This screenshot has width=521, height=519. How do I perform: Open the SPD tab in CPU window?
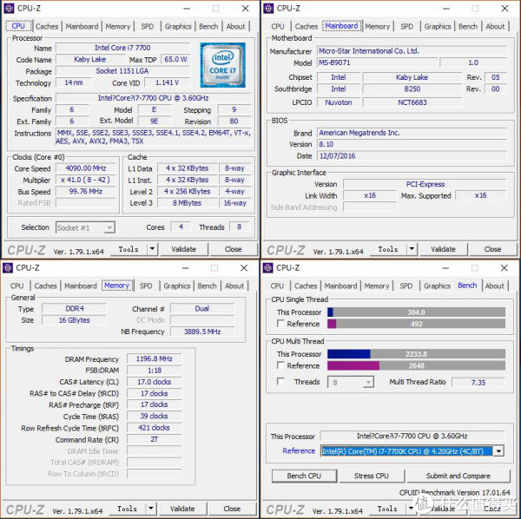point(148,26)
